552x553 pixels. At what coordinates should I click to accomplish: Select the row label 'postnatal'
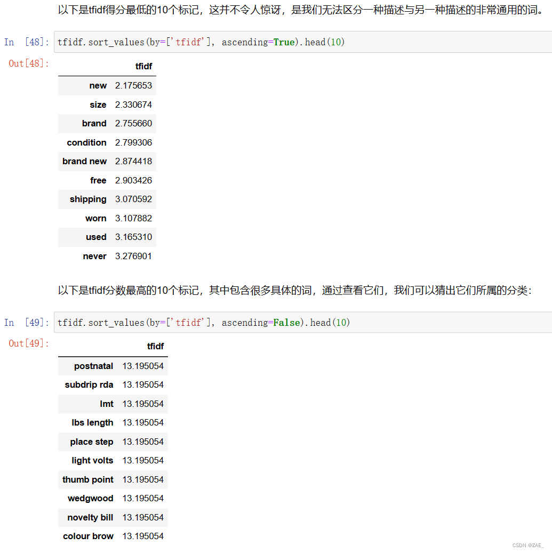[x=93, y=366]
